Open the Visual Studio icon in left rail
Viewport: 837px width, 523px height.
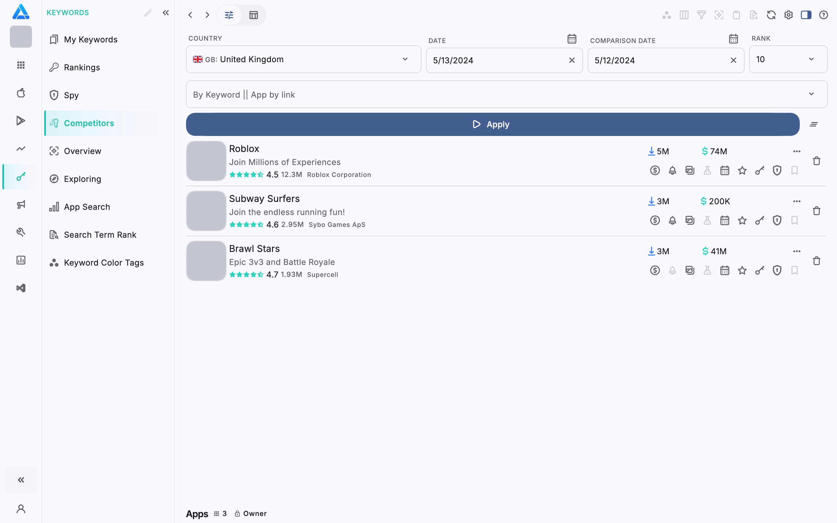click(x=21, y=288)
